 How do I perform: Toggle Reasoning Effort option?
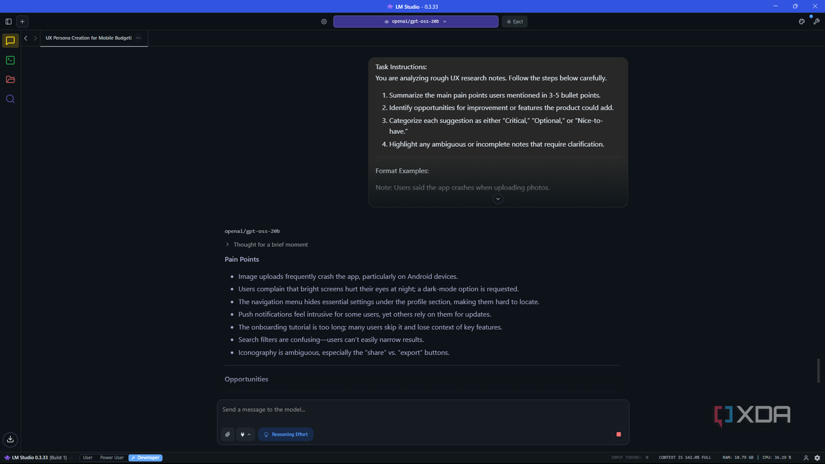286,434
